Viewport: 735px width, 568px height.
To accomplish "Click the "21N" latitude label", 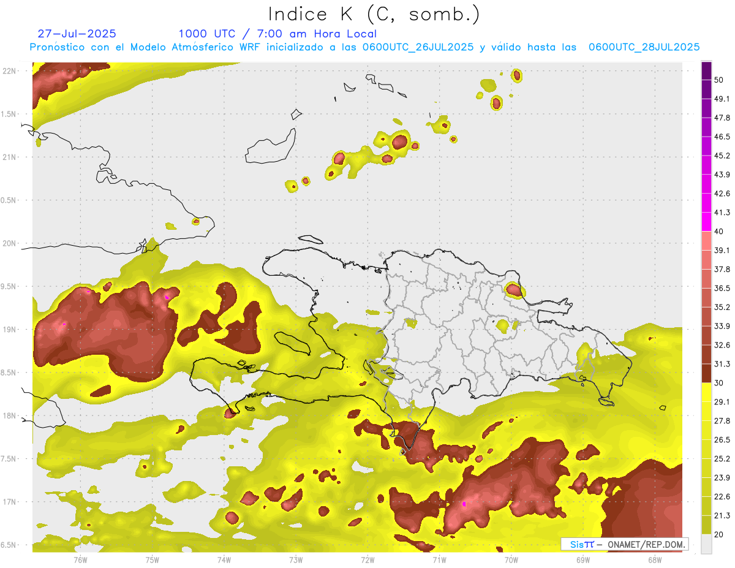I will tap(9, 157).
